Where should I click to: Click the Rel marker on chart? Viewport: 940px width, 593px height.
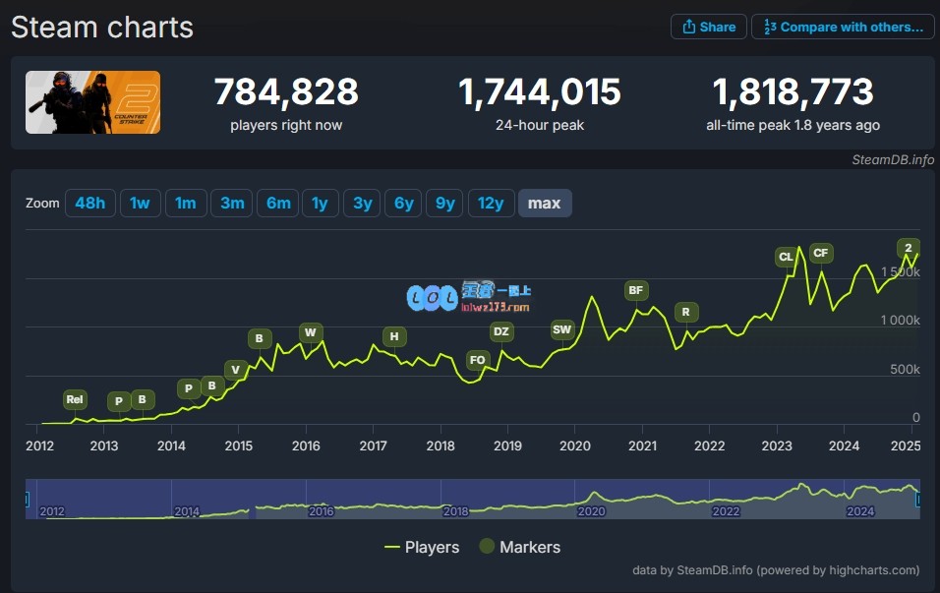pos(75,399)
